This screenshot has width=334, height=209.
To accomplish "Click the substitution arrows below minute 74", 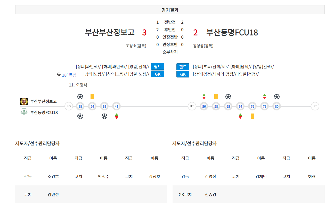I will pyautogui.click(x=240, y=116).
